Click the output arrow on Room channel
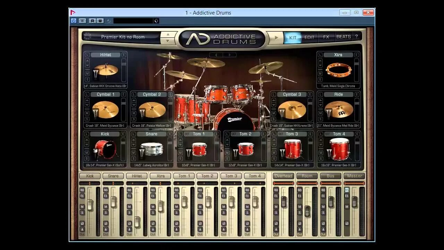 coord(300,229)
